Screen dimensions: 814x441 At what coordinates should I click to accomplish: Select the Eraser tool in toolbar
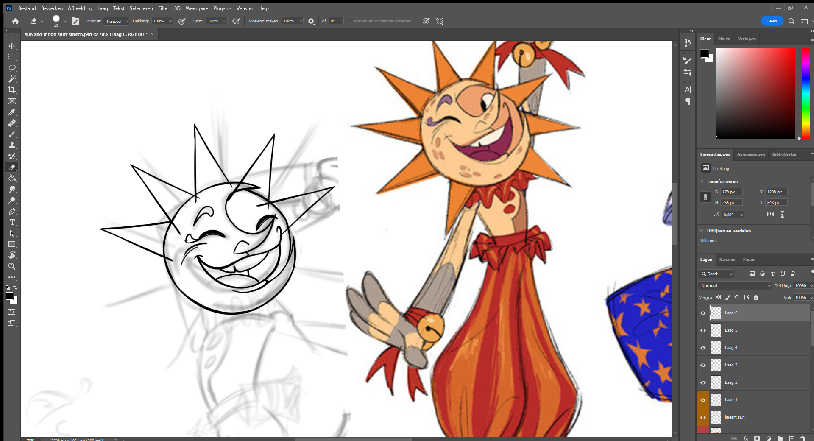pyautogui.click(x=12, y=167)
